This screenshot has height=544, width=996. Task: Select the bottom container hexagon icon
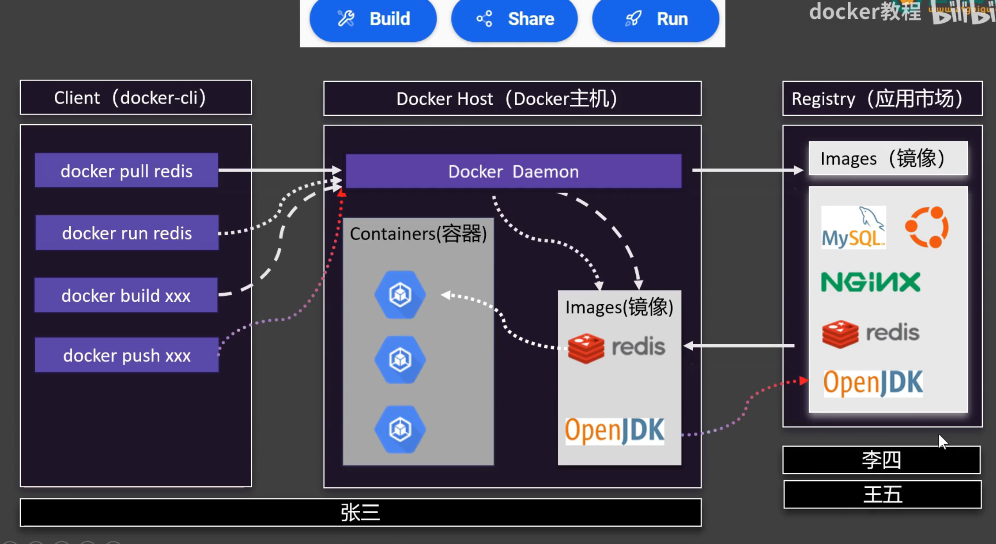coord(400,429)
